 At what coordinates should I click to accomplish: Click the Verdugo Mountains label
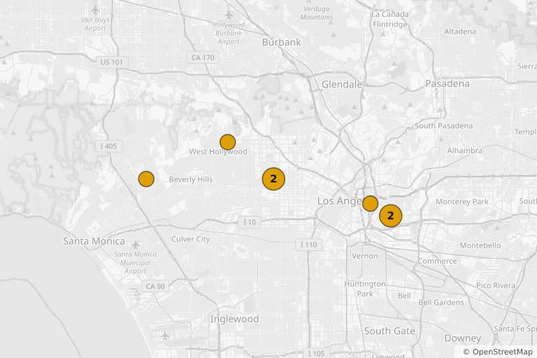pyautogui.click(x=317, y=13)
